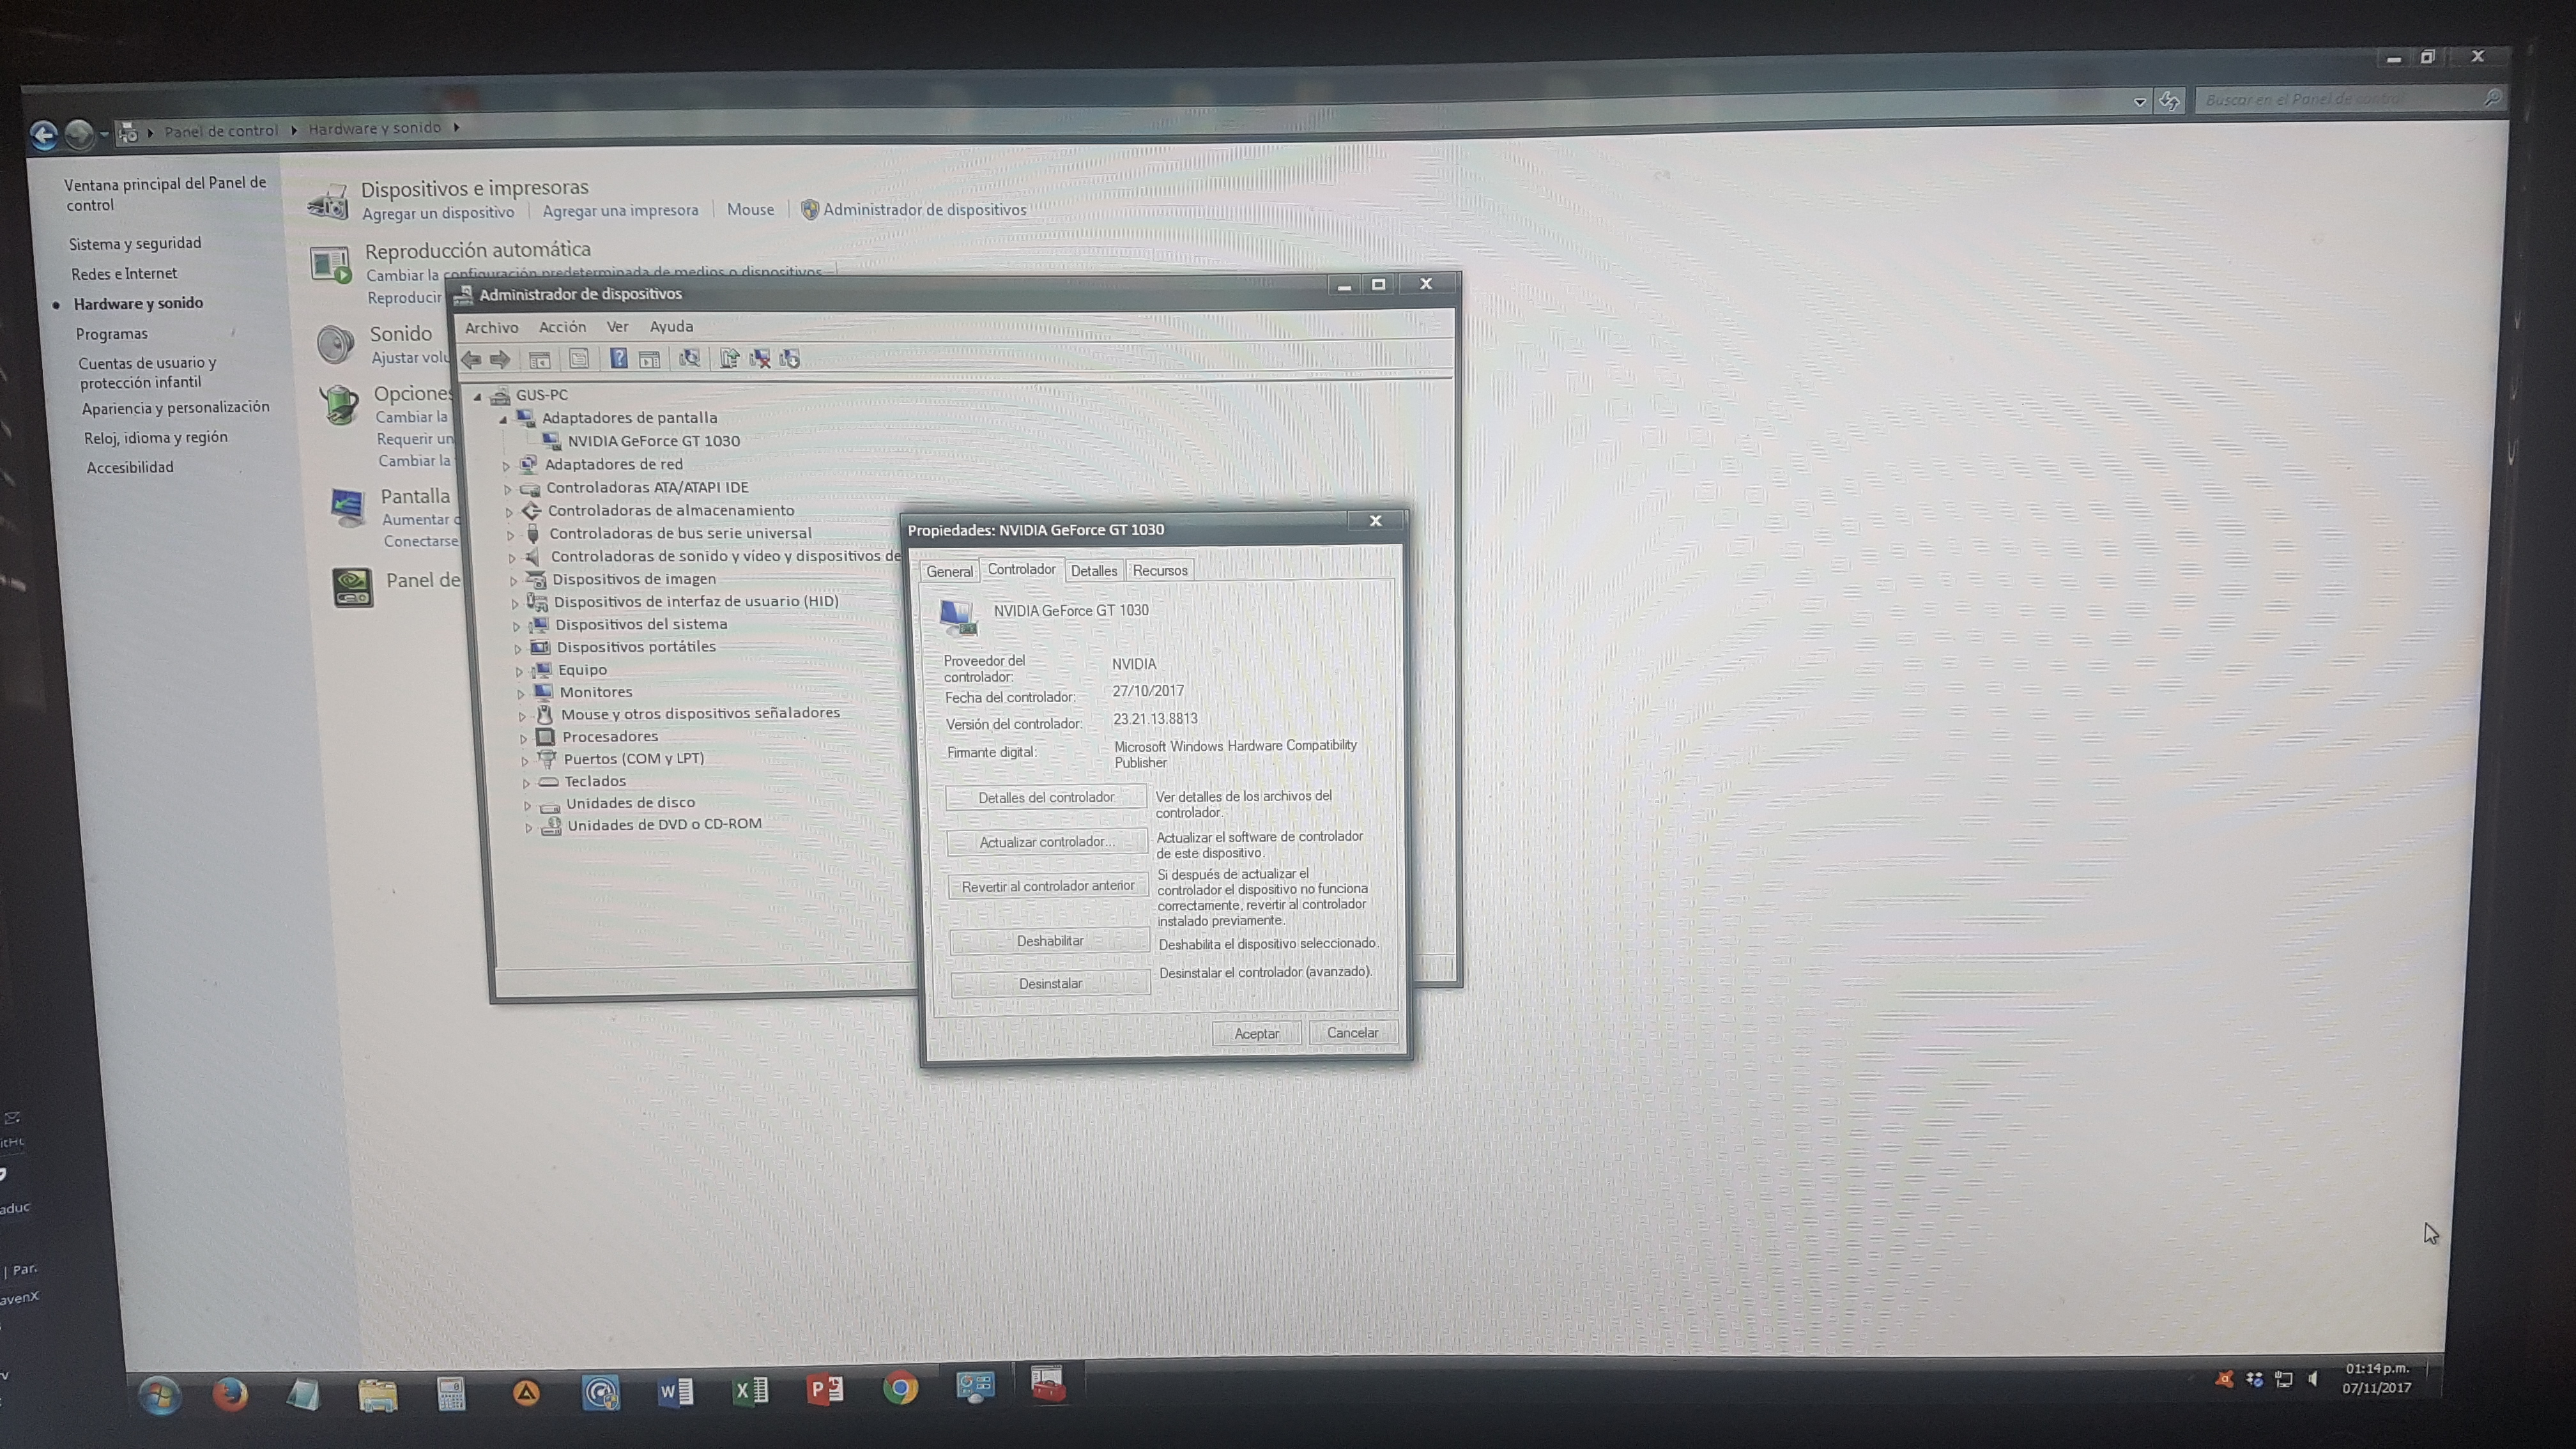
Task: Expand the Adaptadores de red node
Action: point(506,466)
